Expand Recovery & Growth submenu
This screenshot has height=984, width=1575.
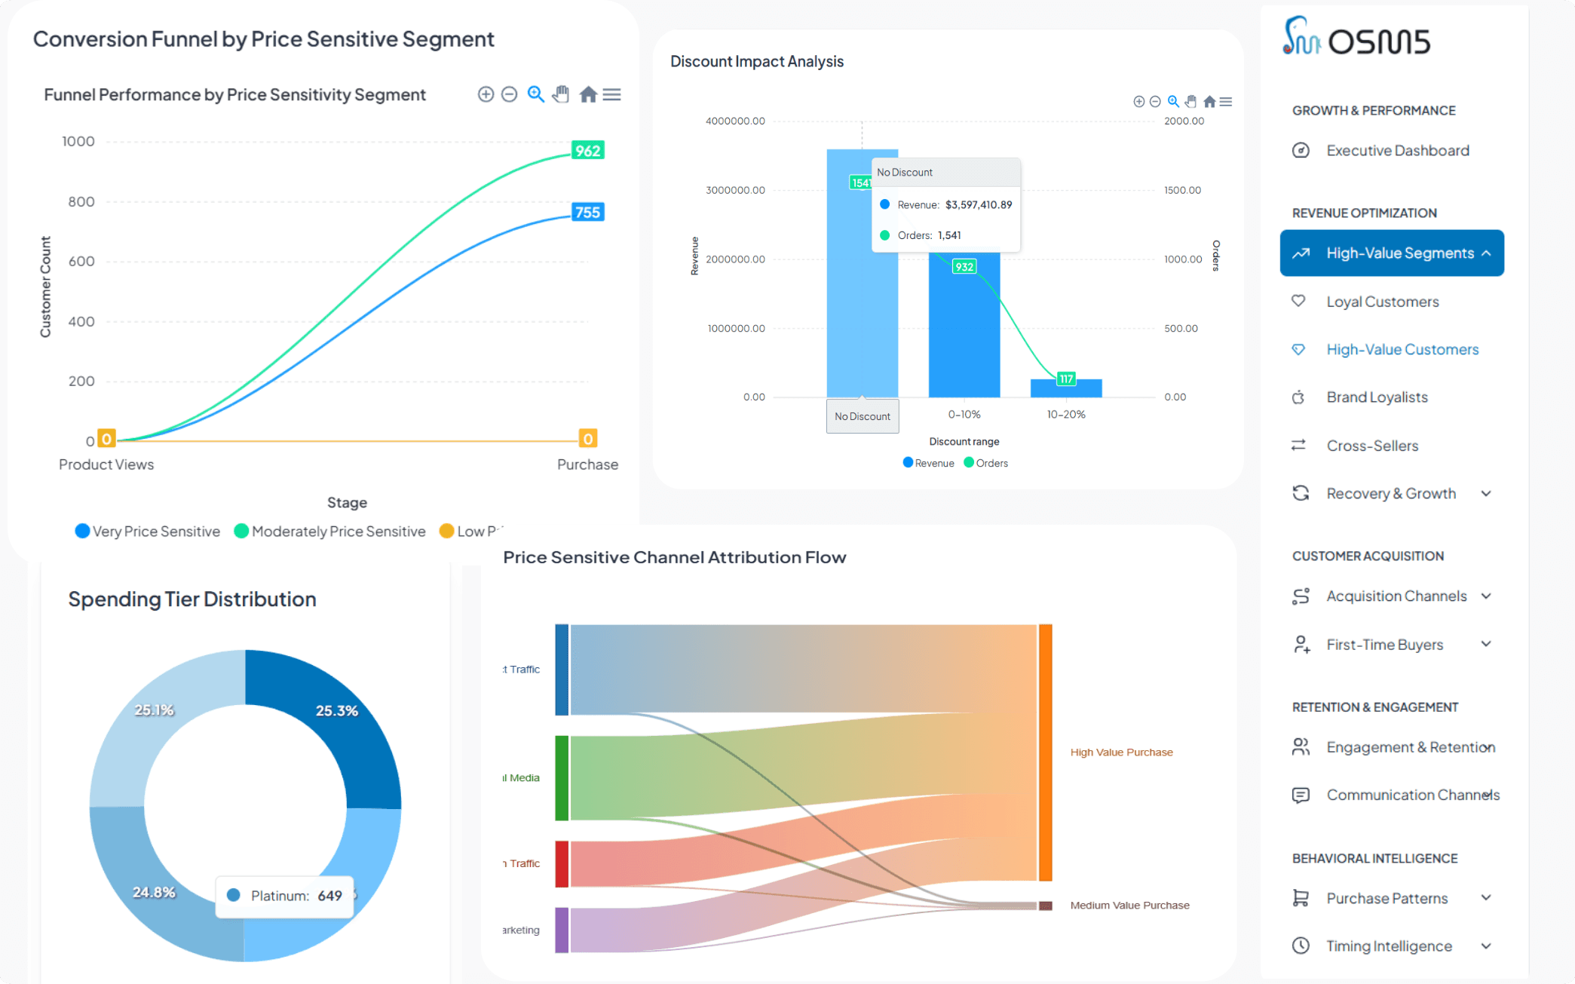tap(1485, 494)
